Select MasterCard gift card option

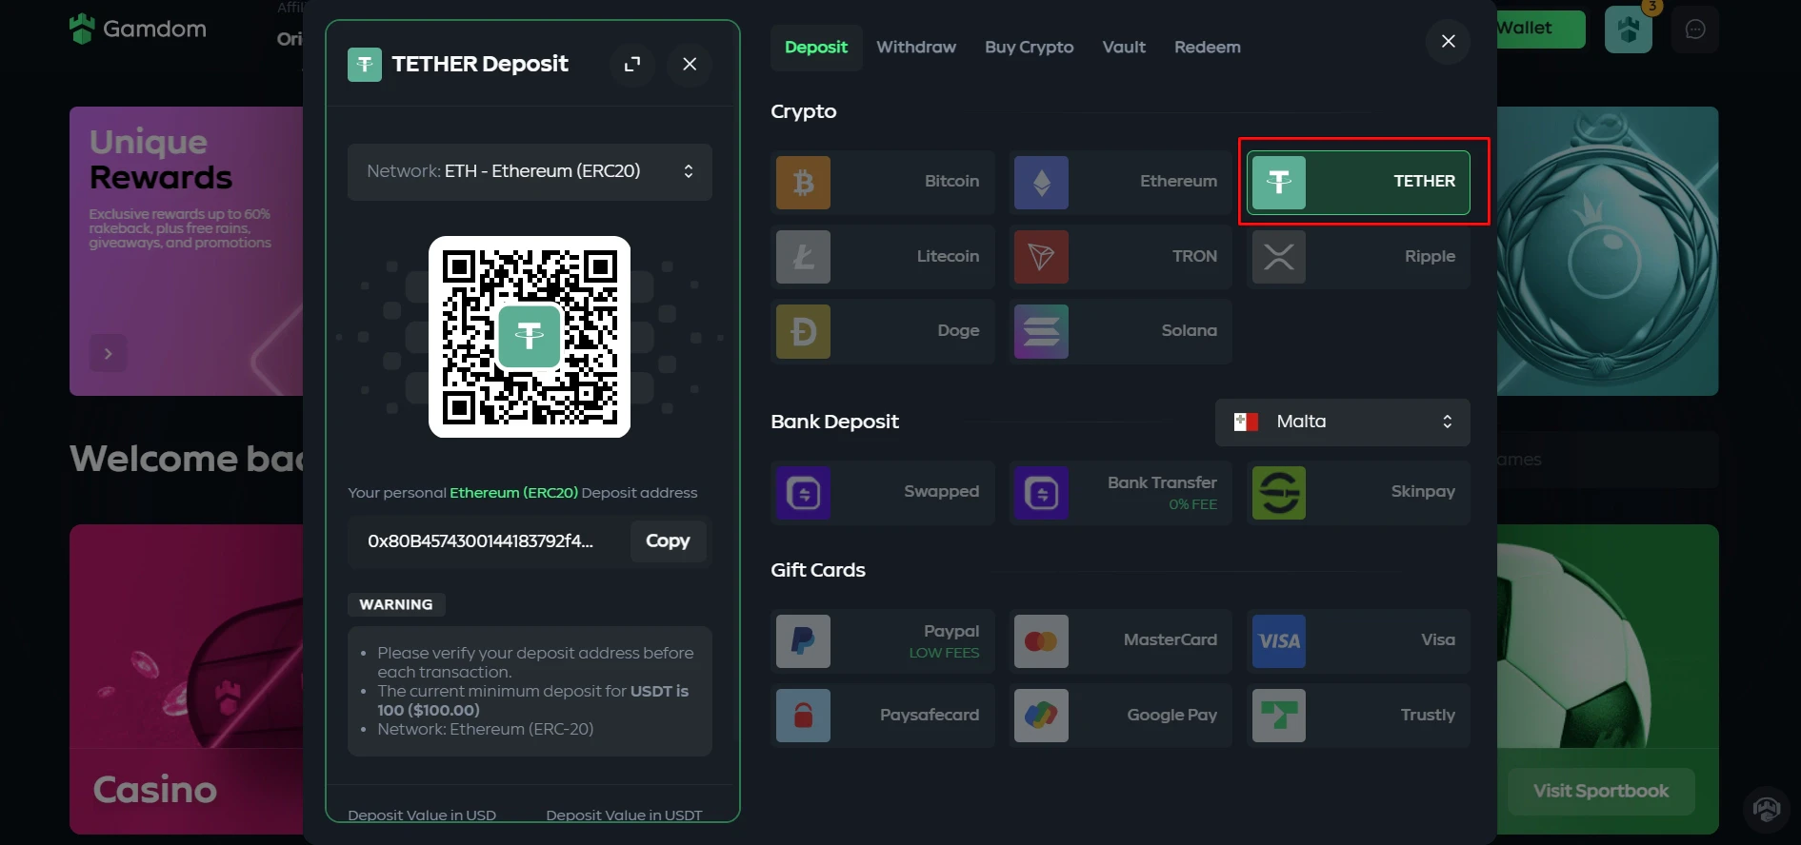click(x=1121, y=641)
